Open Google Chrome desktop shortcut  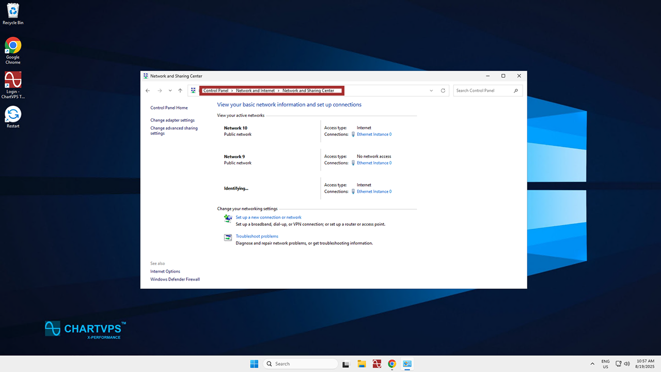13,45
